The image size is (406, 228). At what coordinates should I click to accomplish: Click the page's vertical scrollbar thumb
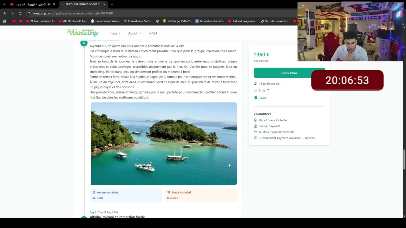[404, 159]
